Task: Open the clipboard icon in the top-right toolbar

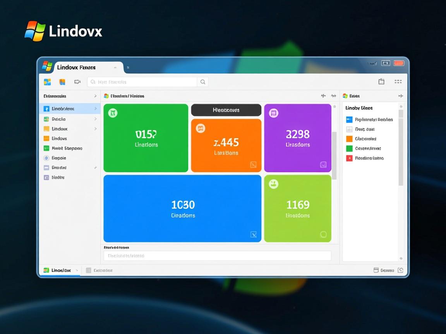Action: point(381,82)
